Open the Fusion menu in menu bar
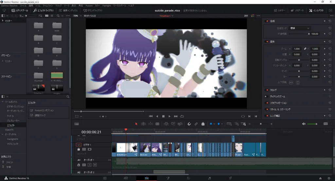The height and width of the screenshot is (181, 335). (x=89, y=6)
